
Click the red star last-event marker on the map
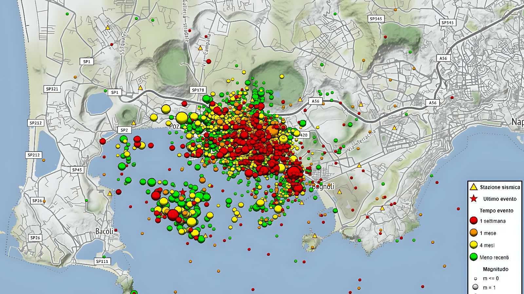183,192
